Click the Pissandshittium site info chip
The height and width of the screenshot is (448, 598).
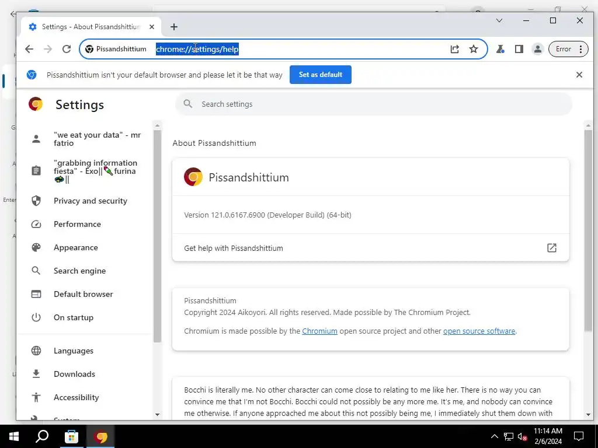[116, 49]
